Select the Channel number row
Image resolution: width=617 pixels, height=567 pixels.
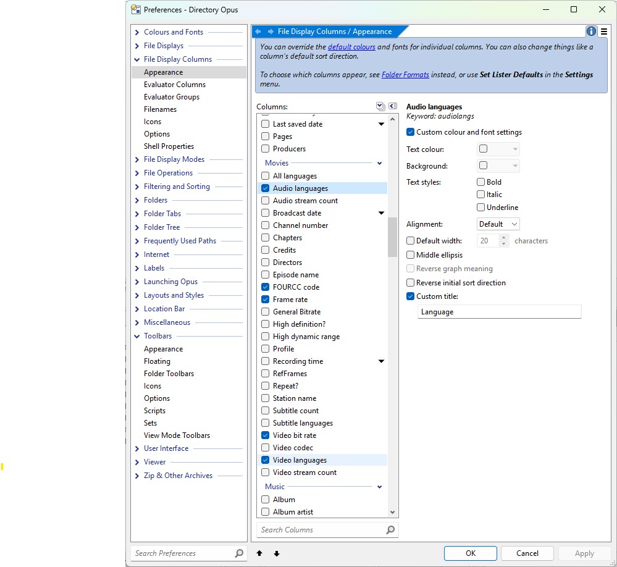(x=322, y=225)
